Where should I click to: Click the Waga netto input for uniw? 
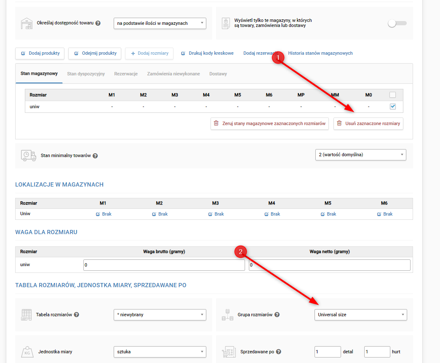point(329,265)
